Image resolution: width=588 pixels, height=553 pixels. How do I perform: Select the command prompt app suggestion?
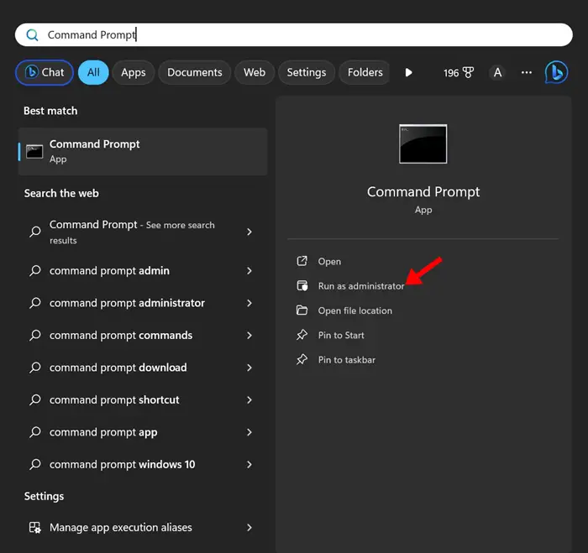click(143, 432)
